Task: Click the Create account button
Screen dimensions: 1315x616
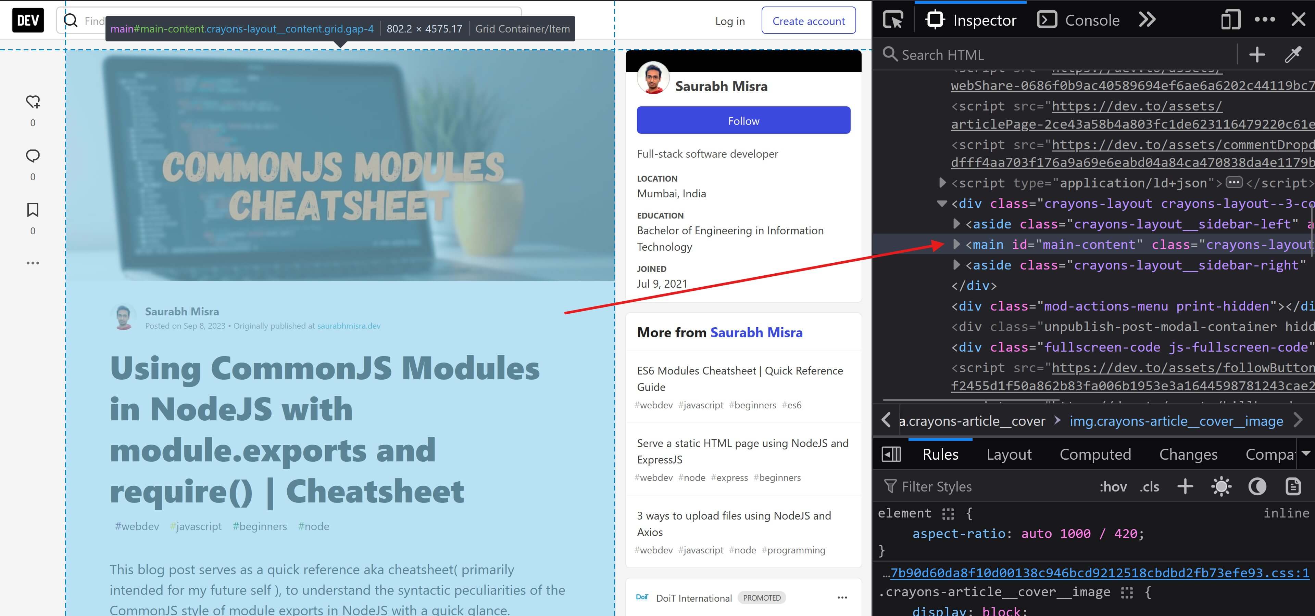Action: [809, 21]
